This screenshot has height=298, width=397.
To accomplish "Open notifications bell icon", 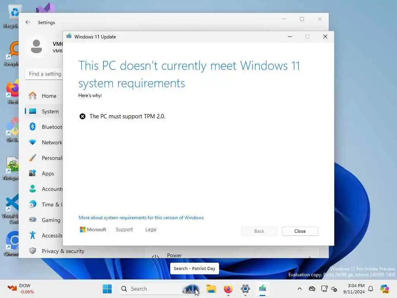I will 371,289.
